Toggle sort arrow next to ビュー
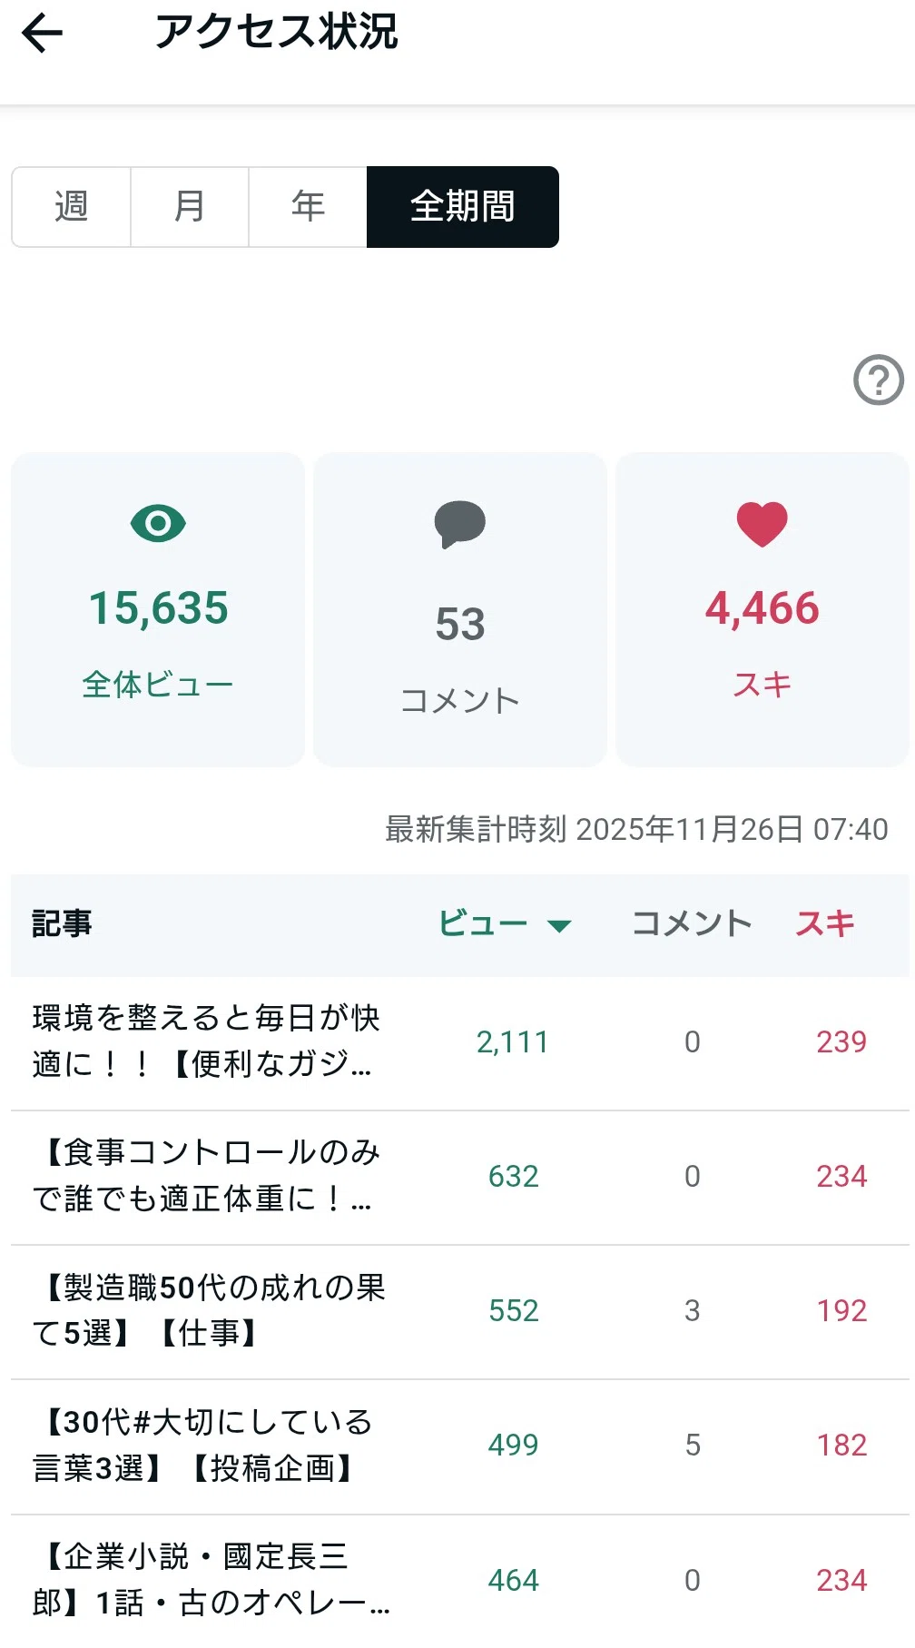915x1648 pixels. pos(559,925)
